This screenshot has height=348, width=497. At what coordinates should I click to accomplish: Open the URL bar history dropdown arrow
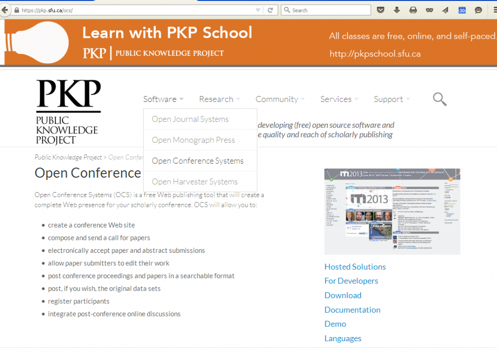(258, 10)
